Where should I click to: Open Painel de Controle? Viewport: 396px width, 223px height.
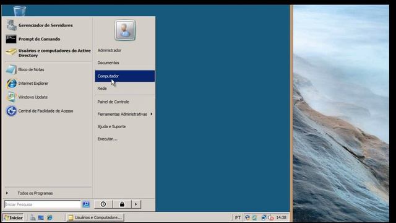(x=113, y=102)
